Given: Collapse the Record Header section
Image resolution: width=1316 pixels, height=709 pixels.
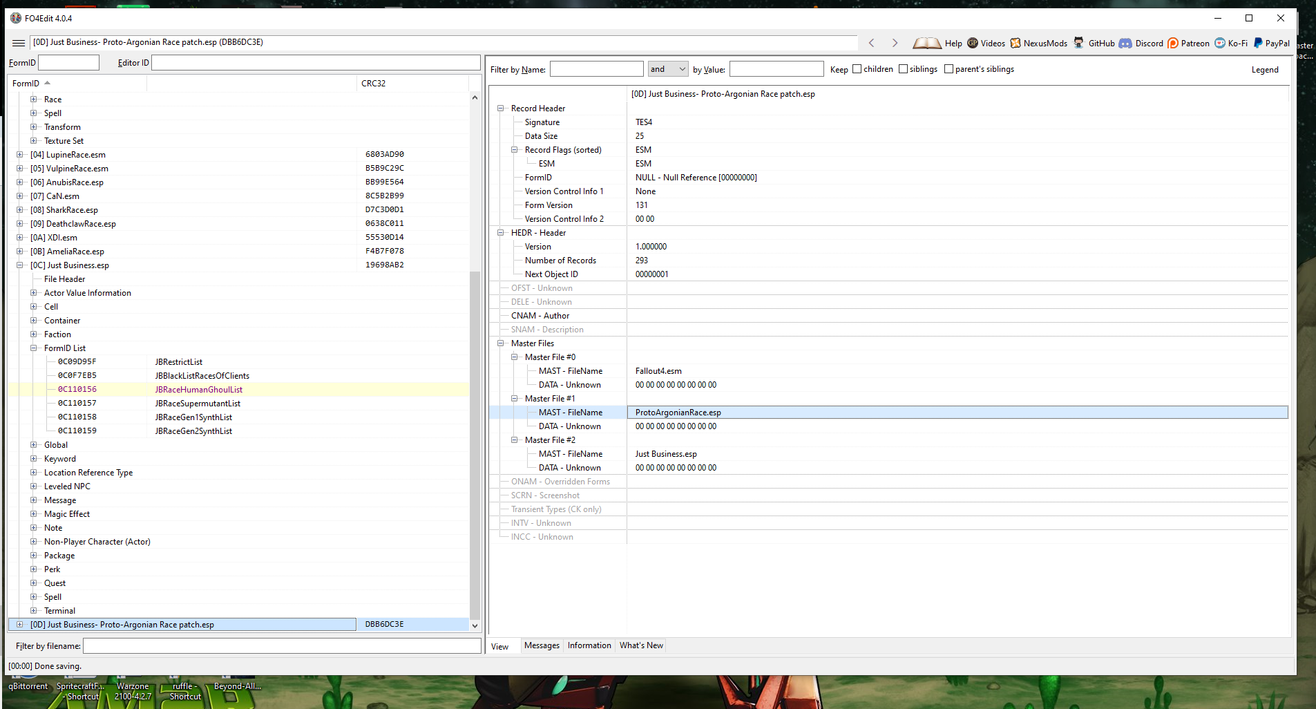Looking at the screenshot, I should point(501,108).
